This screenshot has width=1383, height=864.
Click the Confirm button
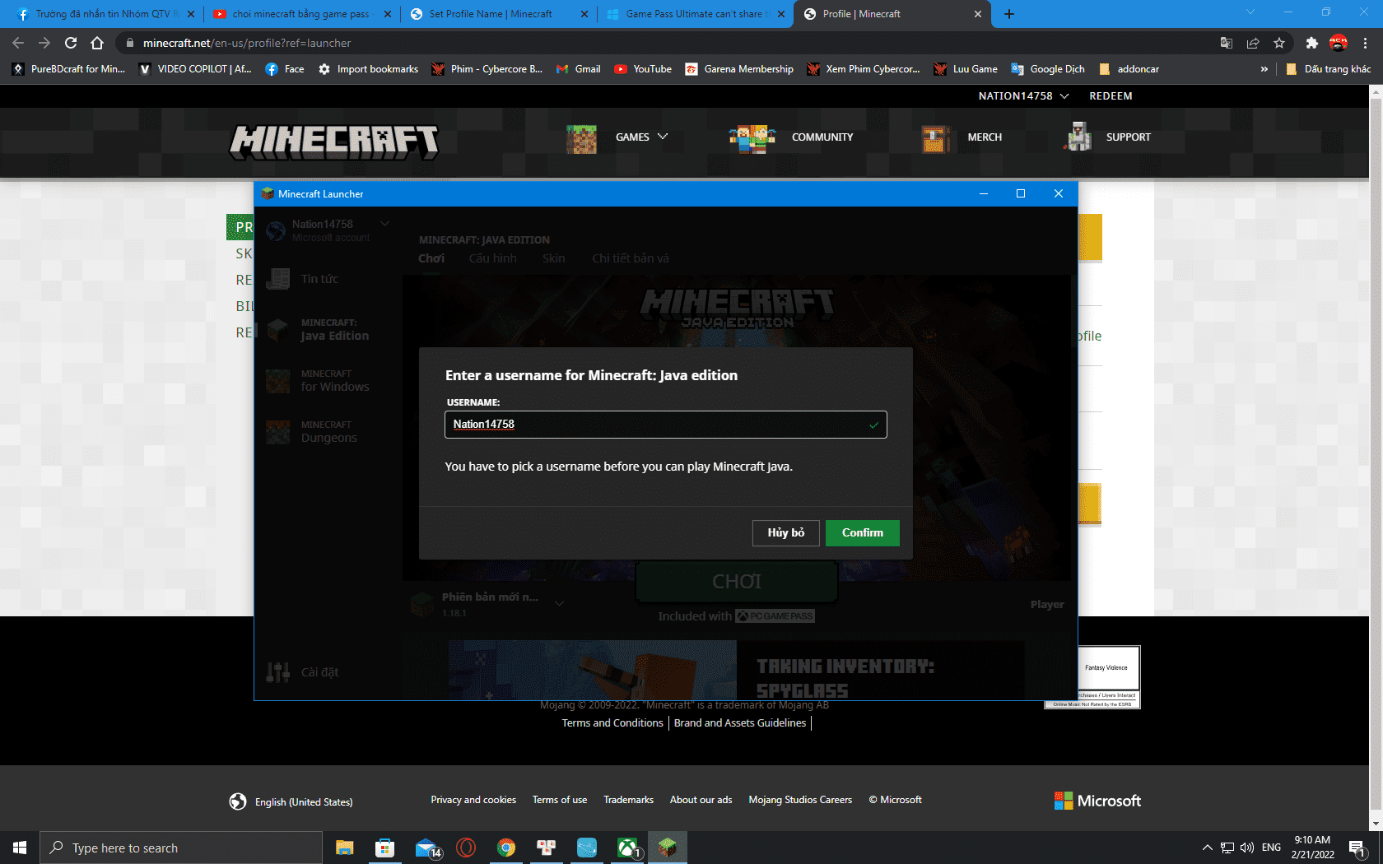(x=863, y=532)
